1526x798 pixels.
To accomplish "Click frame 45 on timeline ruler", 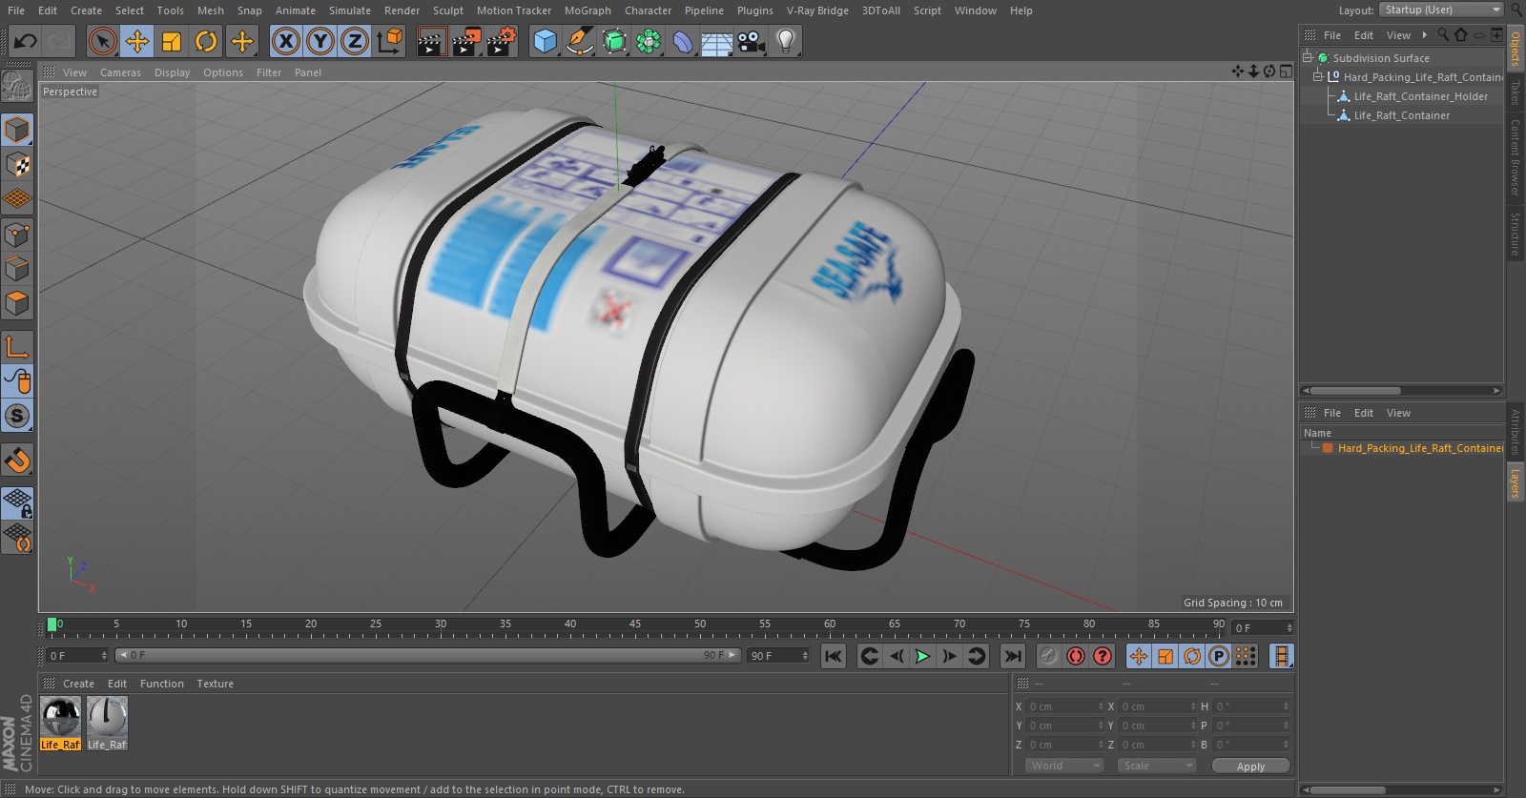I will coord(635,625).
